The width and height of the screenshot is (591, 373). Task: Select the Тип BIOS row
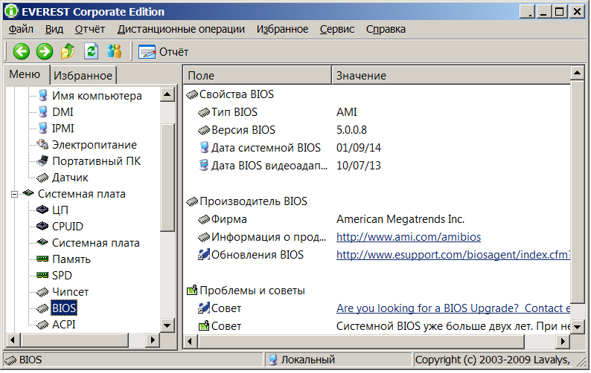[x=377, y=111]
